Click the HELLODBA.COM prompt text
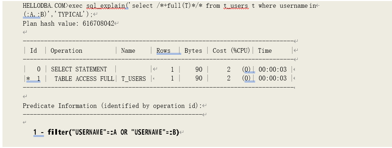This screenshot has width=392, height=148. pyautogui.click(x=45, y=6)
